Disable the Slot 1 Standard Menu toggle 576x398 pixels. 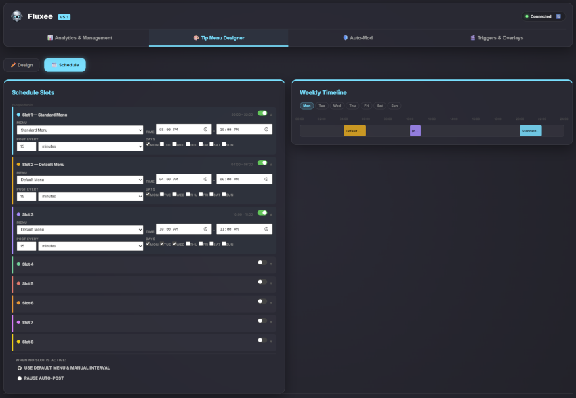click(x=263, y=113)
